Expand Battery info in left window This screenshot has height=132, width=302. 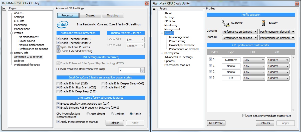[x=11, y=53]
